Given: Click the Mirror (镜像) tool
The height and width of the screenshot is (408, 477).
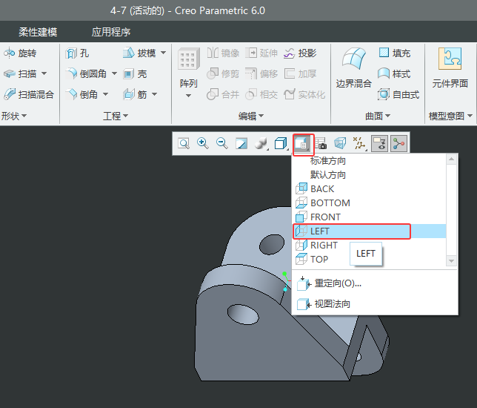Looking at the screenshot, I should pos(223,53).
